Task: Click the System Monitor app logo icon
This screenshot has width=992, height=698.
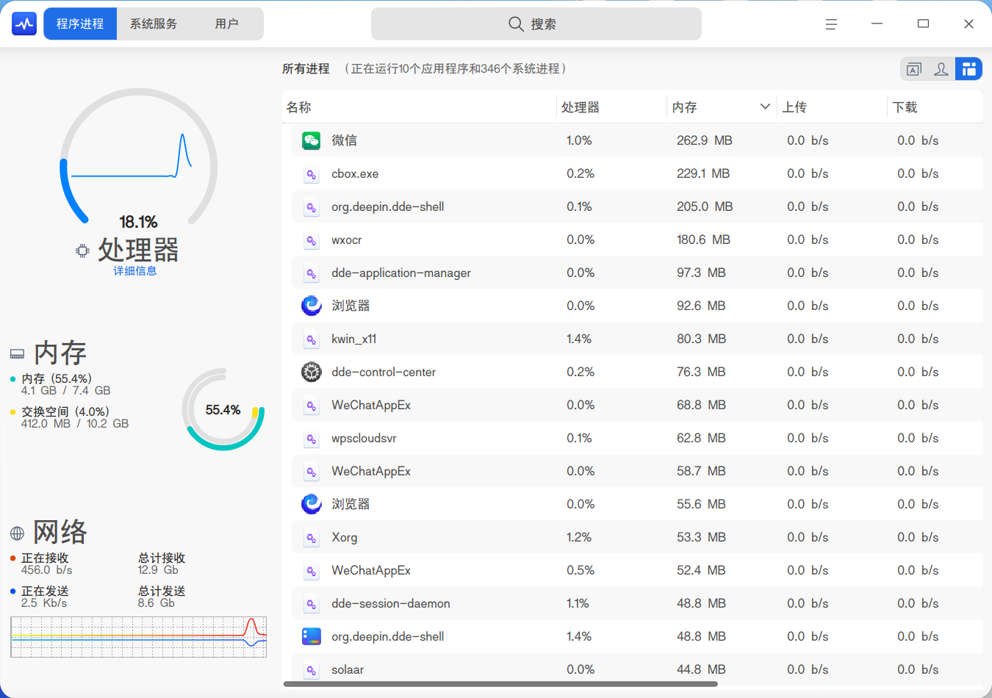Action: (x=24, y=24)
